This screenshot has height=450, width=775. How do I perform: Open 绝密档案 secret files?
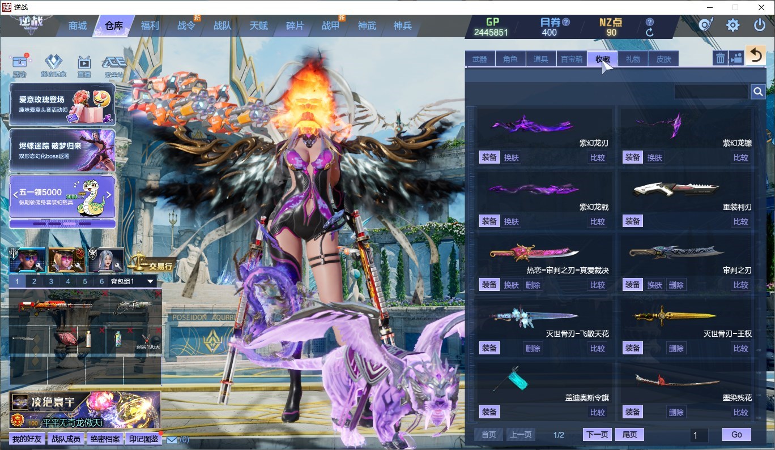(x=105, y=439)
